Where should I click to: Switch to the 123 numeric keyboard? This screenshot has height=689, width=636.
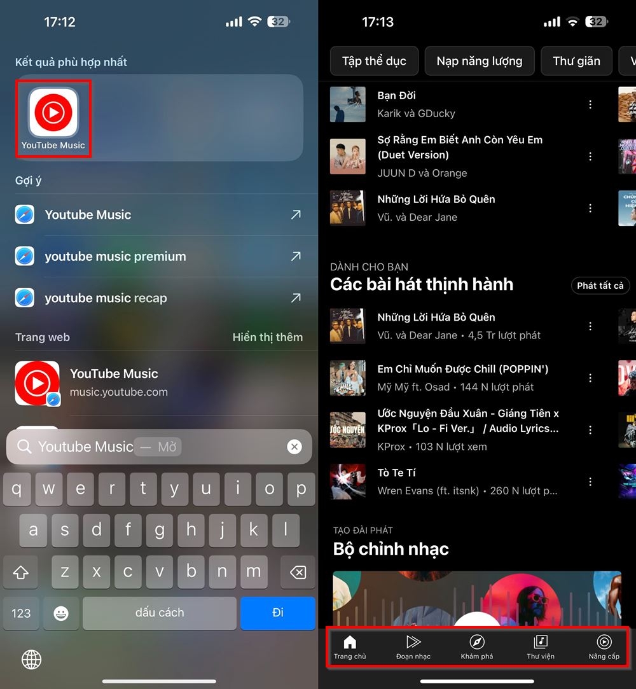click(21, 613)
